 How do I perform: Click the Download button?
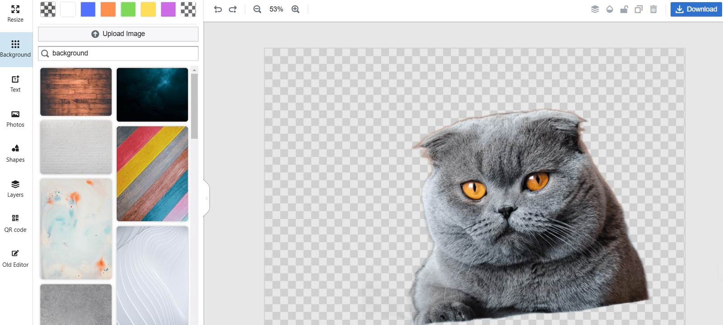(x=696, y=9)
